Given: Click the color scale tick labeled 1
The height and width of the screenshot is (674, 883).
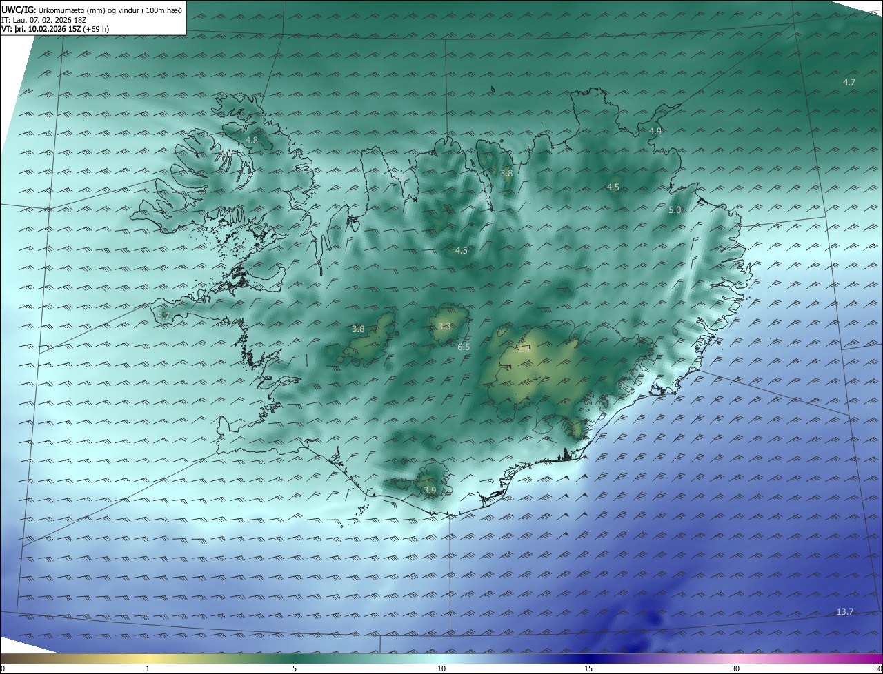Looking at the screenshot, I should coord(148,668).
